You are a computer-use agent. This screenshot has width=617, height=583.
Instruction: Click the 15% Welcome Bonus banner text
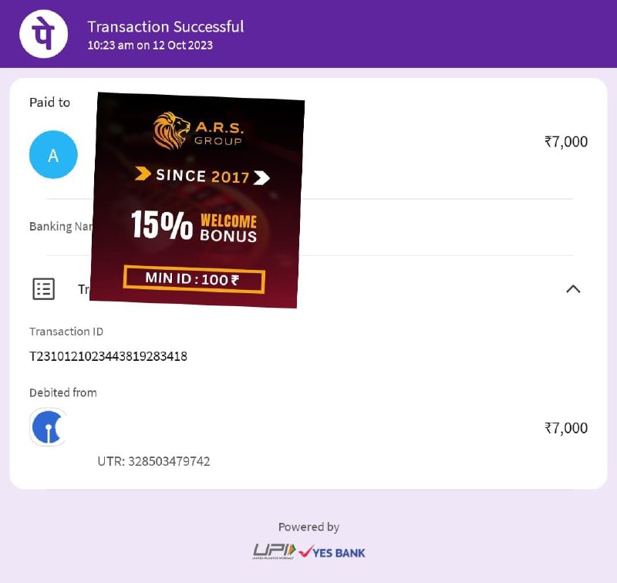point(194,226)
